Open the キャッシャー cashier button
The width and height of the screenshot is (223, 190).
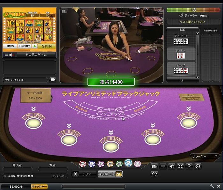click(x=39, y=186)
